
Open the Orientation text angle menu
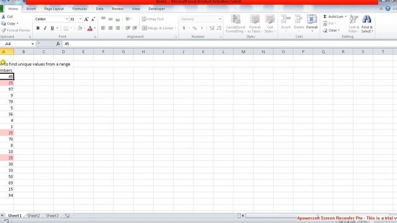pos(128,19)
